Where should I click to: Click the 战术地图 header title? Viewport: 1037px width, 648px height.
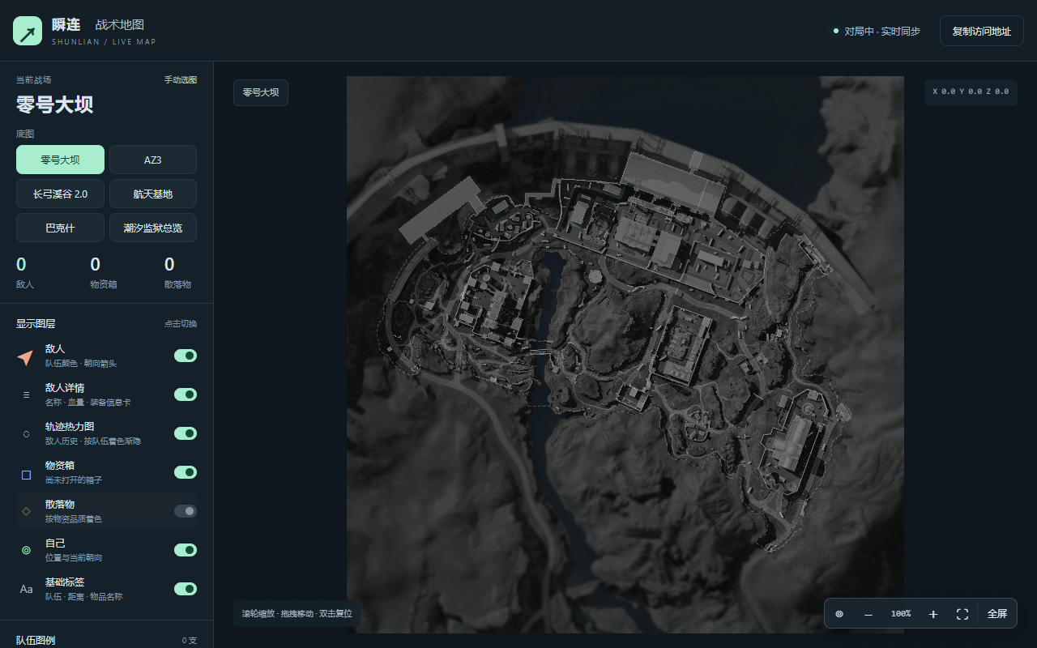[x=120, y=25]
